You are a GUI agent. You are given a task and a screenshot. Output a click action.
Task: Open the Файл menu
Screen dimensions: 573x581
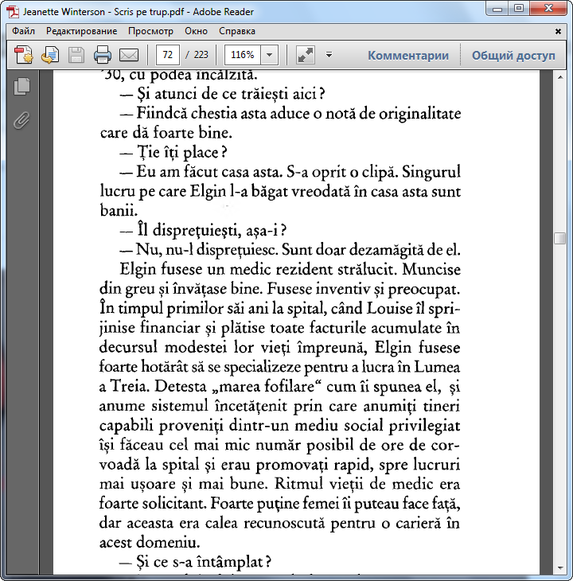click(x=23, y=31)
